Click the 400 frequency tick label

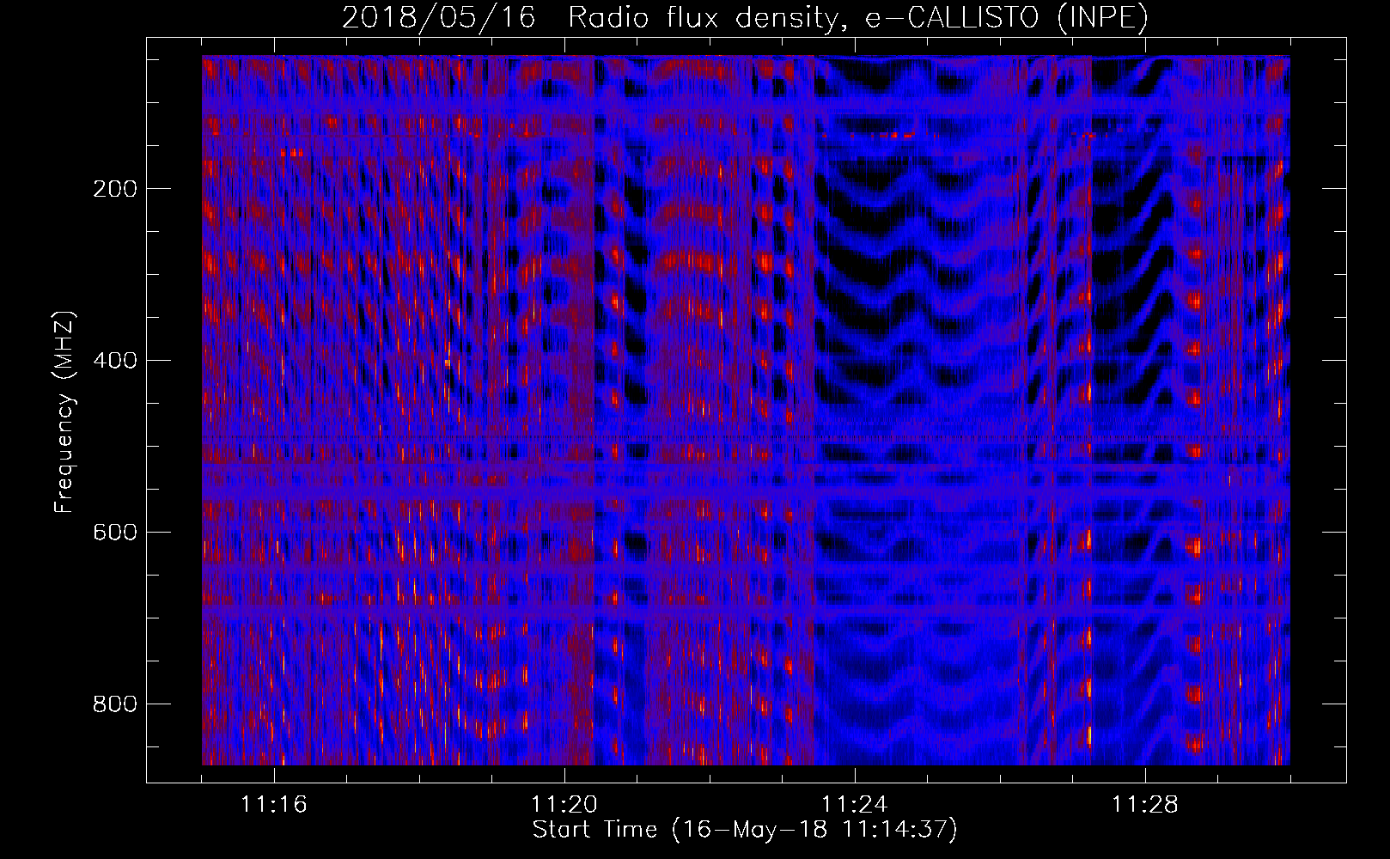(x=115, y=361)
